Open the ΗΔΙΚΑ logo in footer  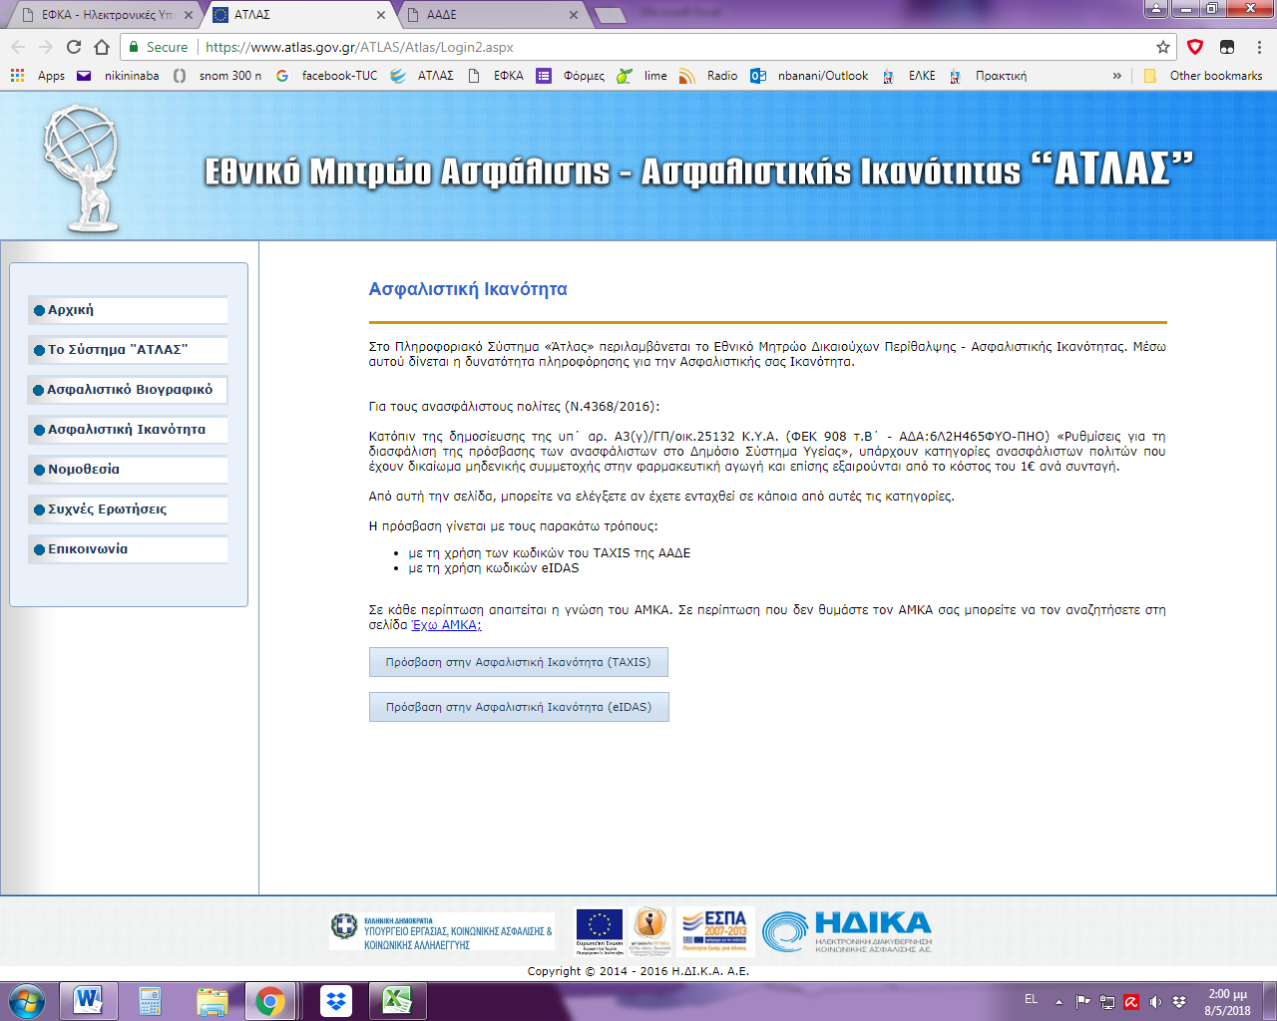coord(847,932)
